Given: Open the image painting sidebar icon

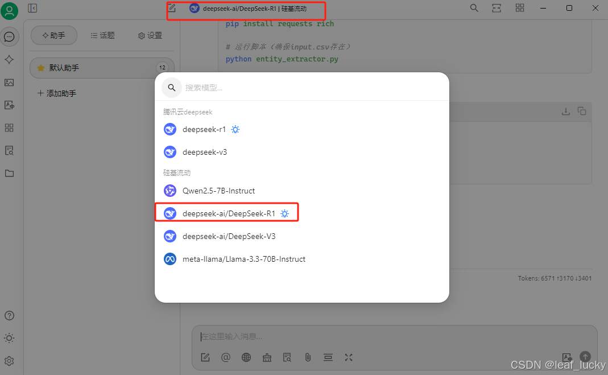Looking at the screenshot, I should point(9,82).
